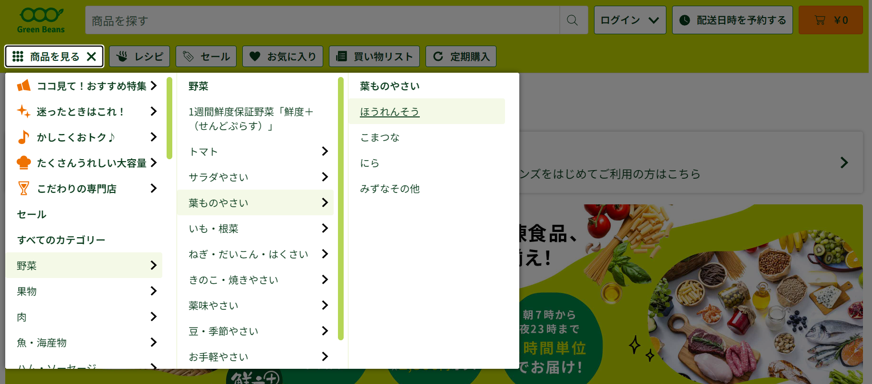Select いも・根菜 text
Screen dimensions: 872x384
(x=214, y=229)
